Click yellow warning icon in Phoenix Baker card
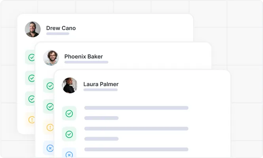This screenshot has height=158, width=263. point(50,127)
